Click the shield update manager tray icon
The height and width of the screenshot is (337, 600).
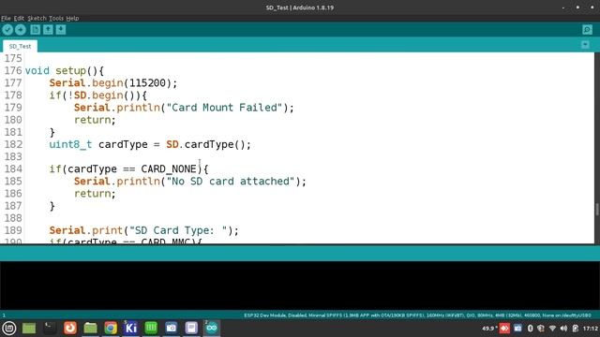click(541, 329)
